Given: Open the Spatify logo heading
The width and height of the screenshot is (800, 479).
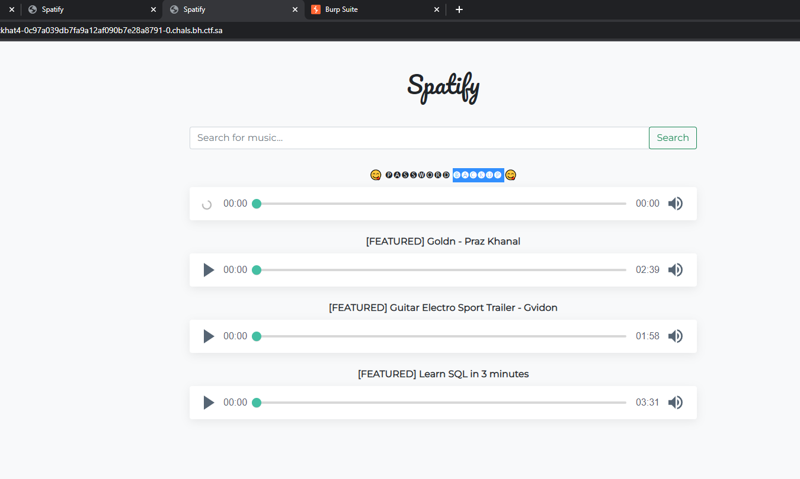Looking at the screenshot, I should pyautogui.click(x=443, y=88).
